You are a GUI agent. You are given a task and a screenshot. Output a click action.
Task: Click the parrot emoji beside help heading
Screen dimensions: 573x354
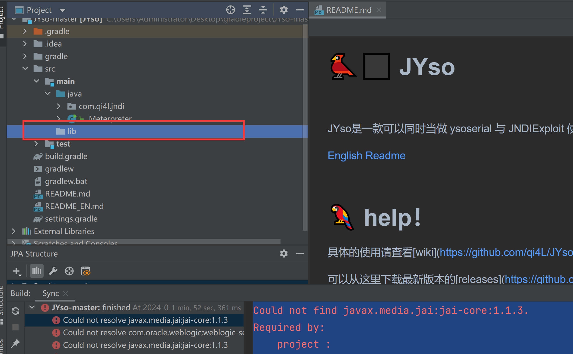pos(342,217)
